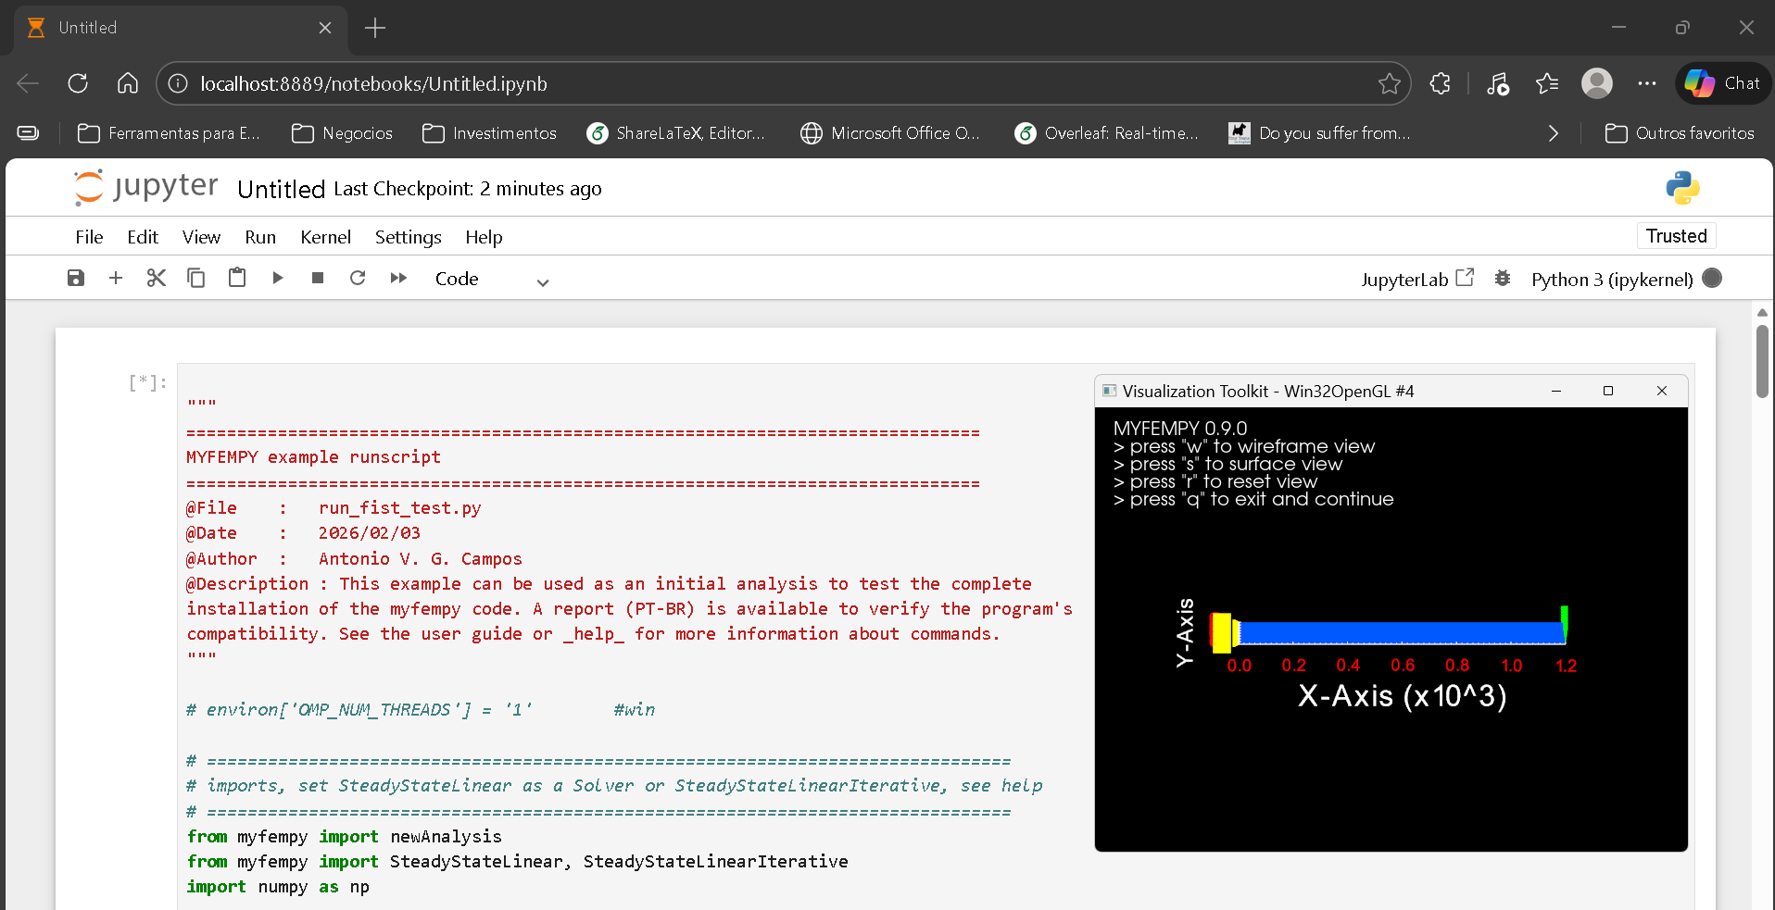Save the notebook with the floppy disk icon
The width and height of the screenshot is (1775, 910).
pyautogui.click(x=76, y=278)
